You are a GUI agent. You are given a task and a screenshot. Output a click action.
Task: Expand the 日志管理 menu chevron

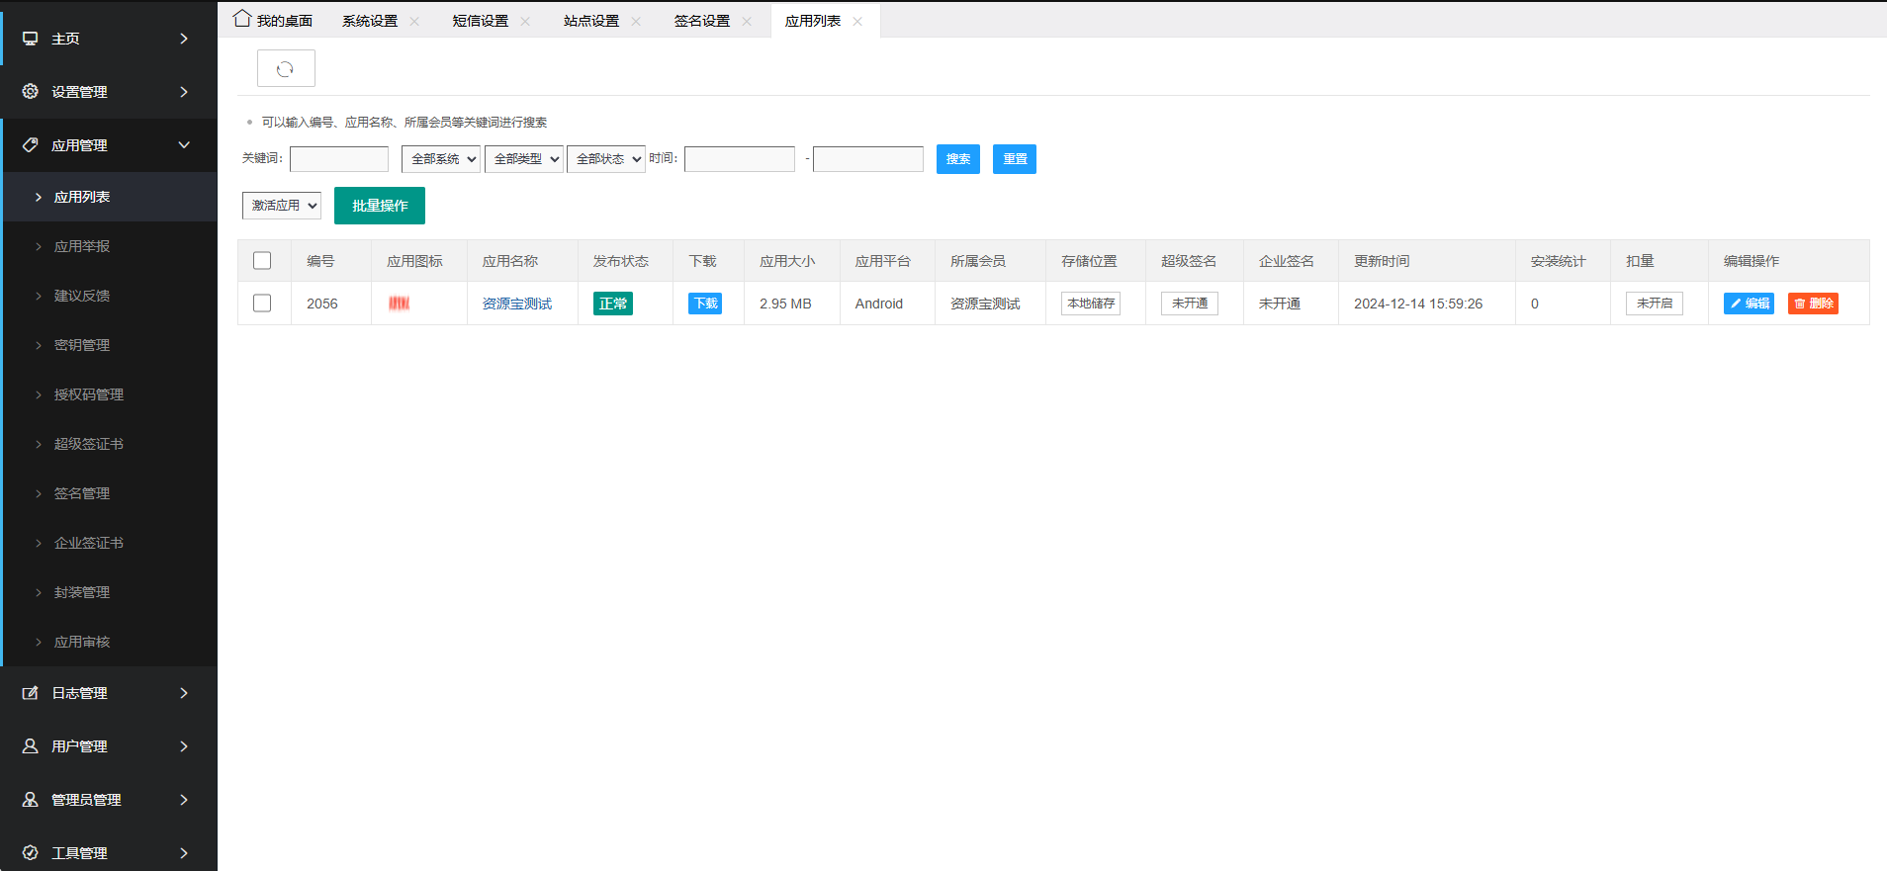click(184, 693)
